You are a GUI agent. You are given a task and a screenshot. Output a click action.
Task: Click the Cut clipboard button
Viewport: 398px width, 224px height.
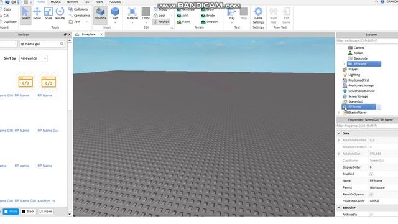point(4,16)
